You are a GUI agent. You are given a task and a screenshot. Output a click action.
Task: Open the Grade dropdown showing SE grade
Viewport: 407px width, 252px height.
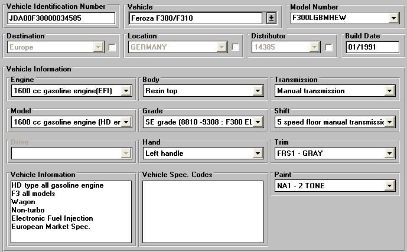tap(258, 122)
